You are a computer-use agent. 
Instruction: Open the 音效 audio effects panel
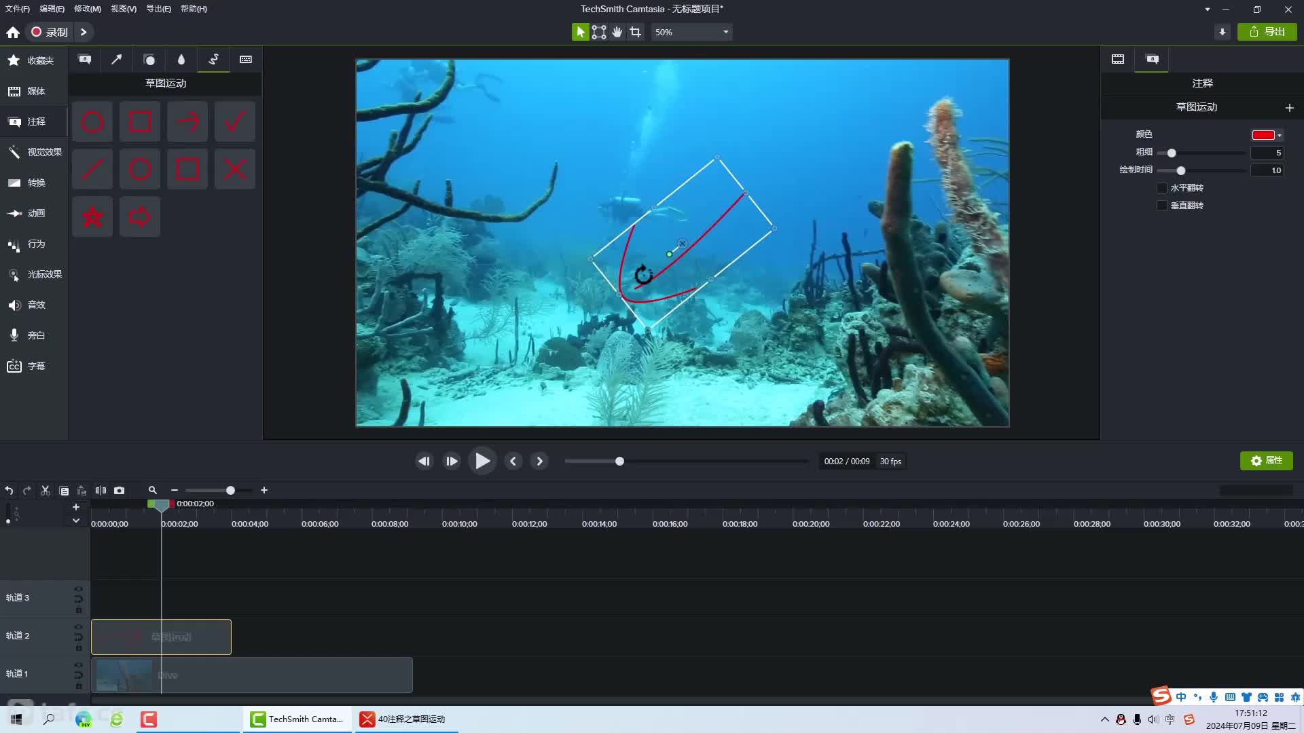(x=34, y=305)
